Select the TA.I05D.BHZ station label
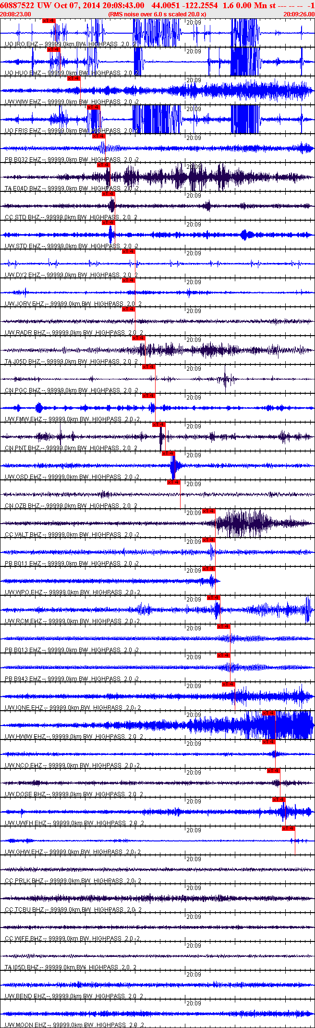 coord(71,967)
